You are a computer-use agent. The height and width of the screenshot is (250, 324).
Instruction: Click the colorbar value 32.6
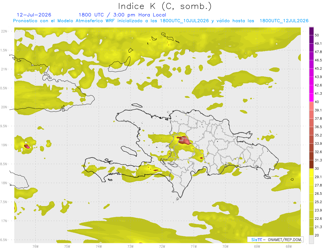318,152
